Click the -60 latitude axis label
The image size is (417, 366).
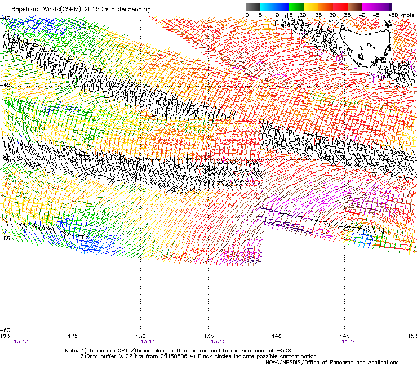[x=6, y=330]
